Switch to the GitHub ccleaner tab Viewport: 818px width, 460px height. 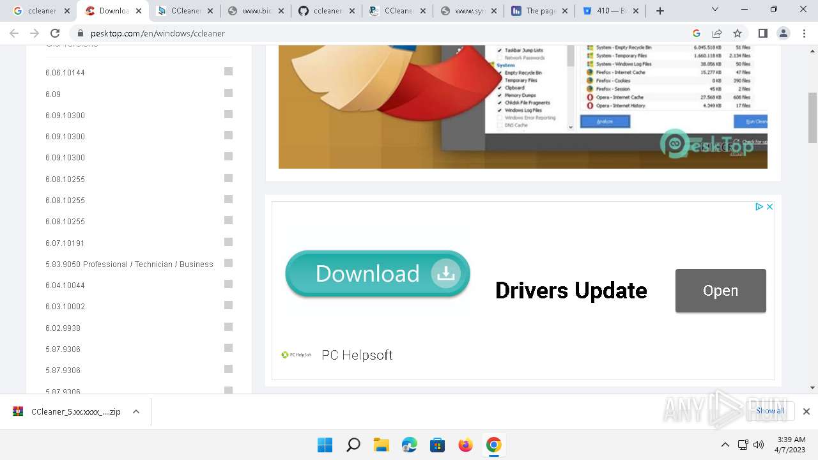click(325, 11)
